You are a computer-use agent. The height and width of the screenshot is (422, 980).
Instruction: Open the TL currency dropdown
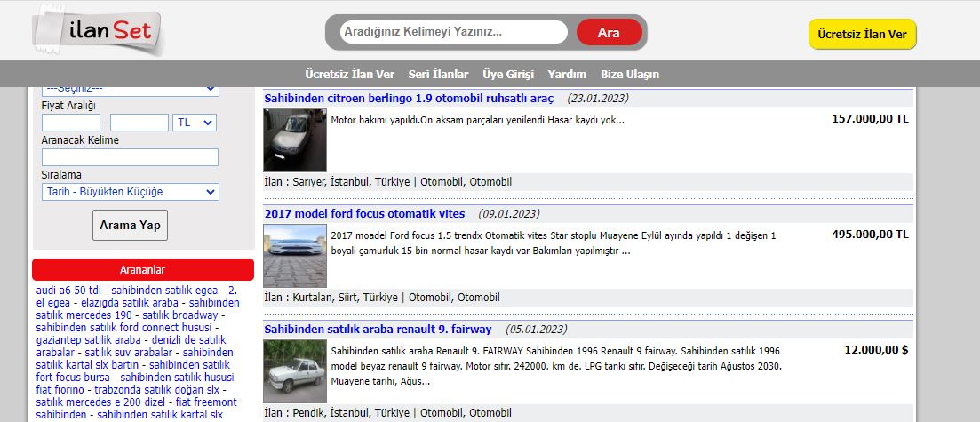pyautogui.click(x=195, y=123)
